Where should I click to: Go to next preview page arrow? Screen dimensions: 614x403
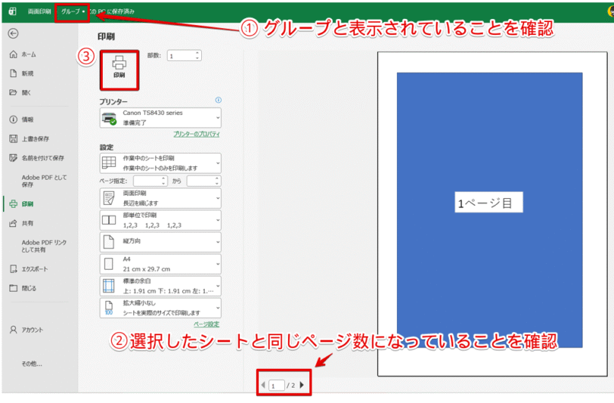click(x=302, y=385)
